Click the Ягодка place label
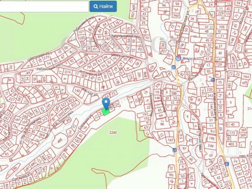Image resolution: width=252 pixels, height=189 pixels. pyautogui.click(x=188, y=58)
